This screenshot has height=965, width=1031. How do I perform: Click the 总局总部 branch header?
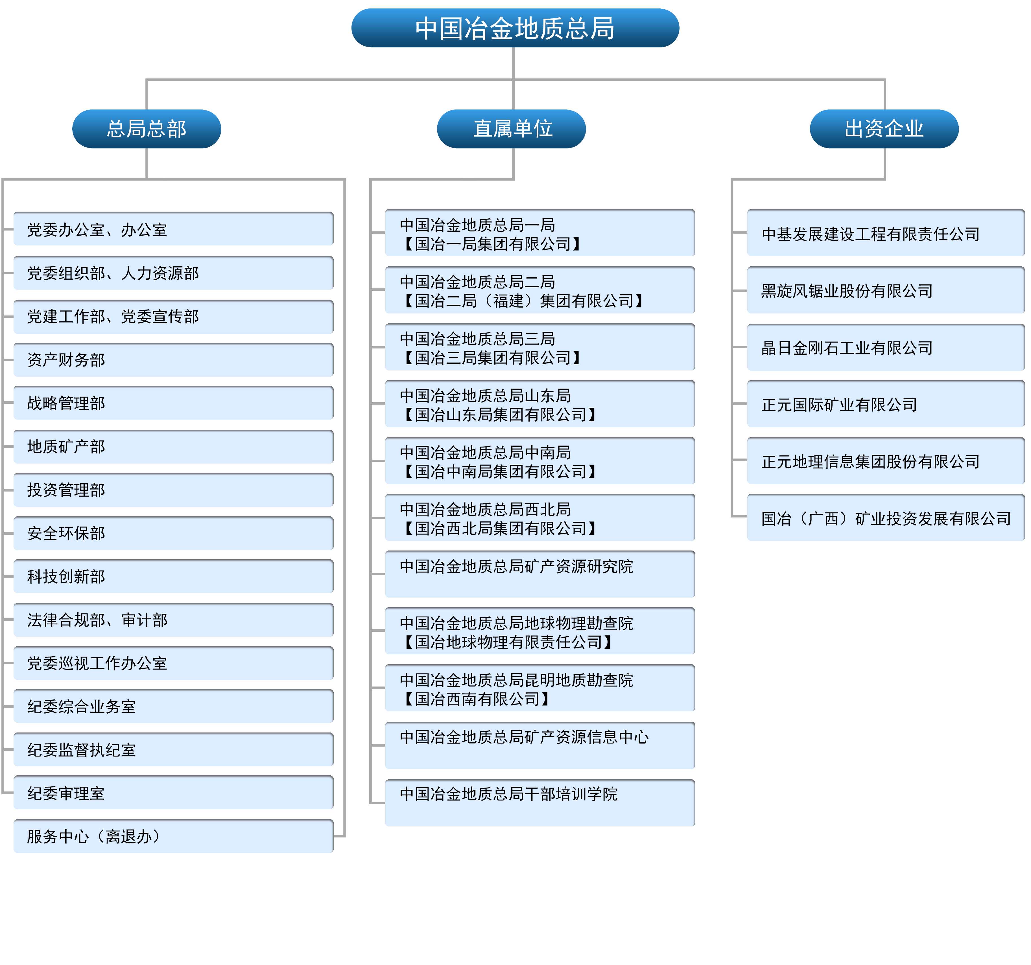coord(147,129)
